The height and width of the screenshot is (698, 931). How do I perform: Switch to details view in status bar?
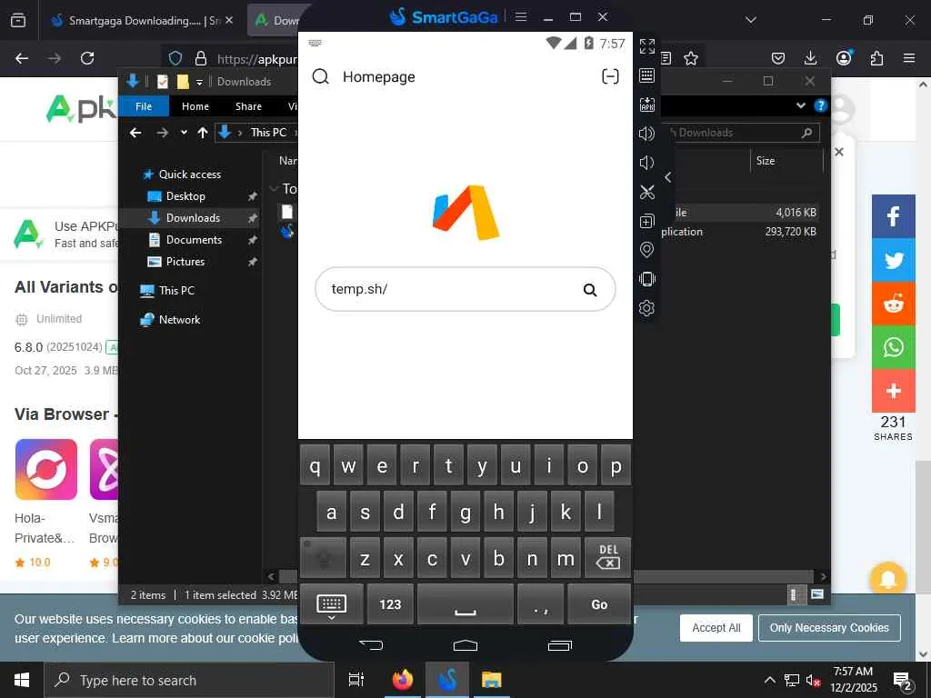(793, 594)
